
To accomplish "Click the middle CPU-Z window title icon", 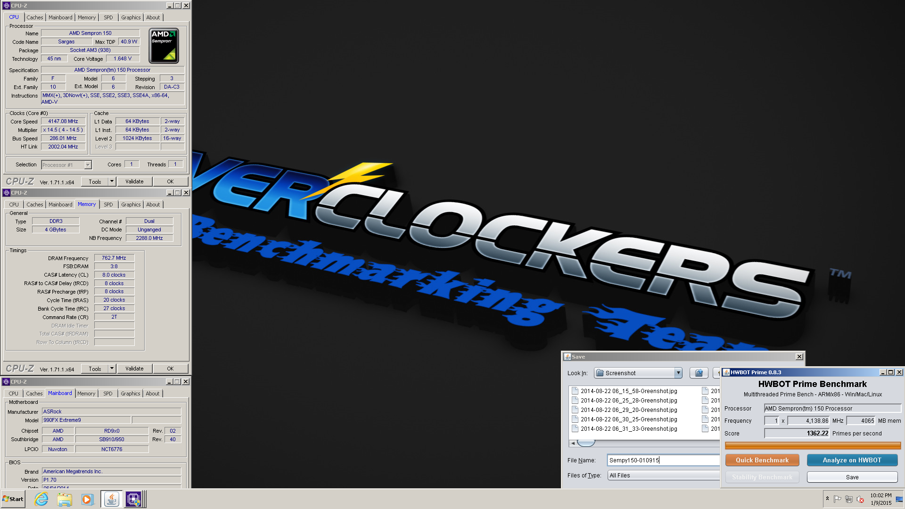I will click(7, 193).
